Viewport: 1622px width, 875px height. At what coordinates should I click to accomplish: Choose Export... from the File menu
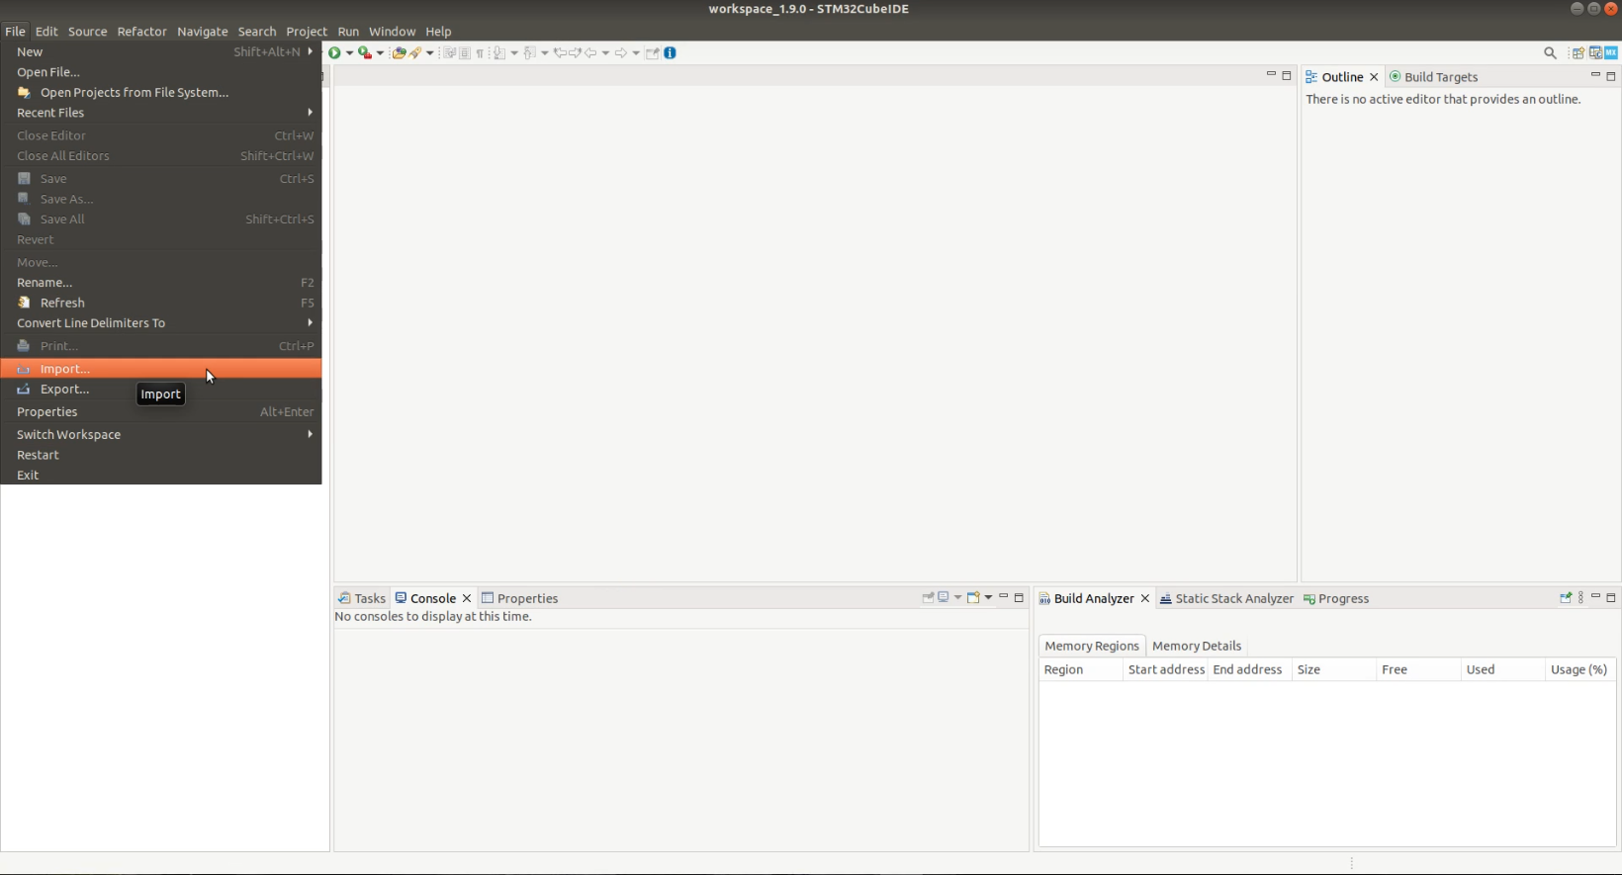click(161, 390)
